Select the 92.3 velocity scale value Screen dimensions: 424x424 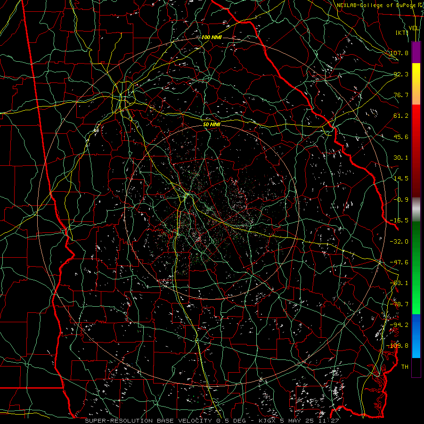tap(401, 74)
